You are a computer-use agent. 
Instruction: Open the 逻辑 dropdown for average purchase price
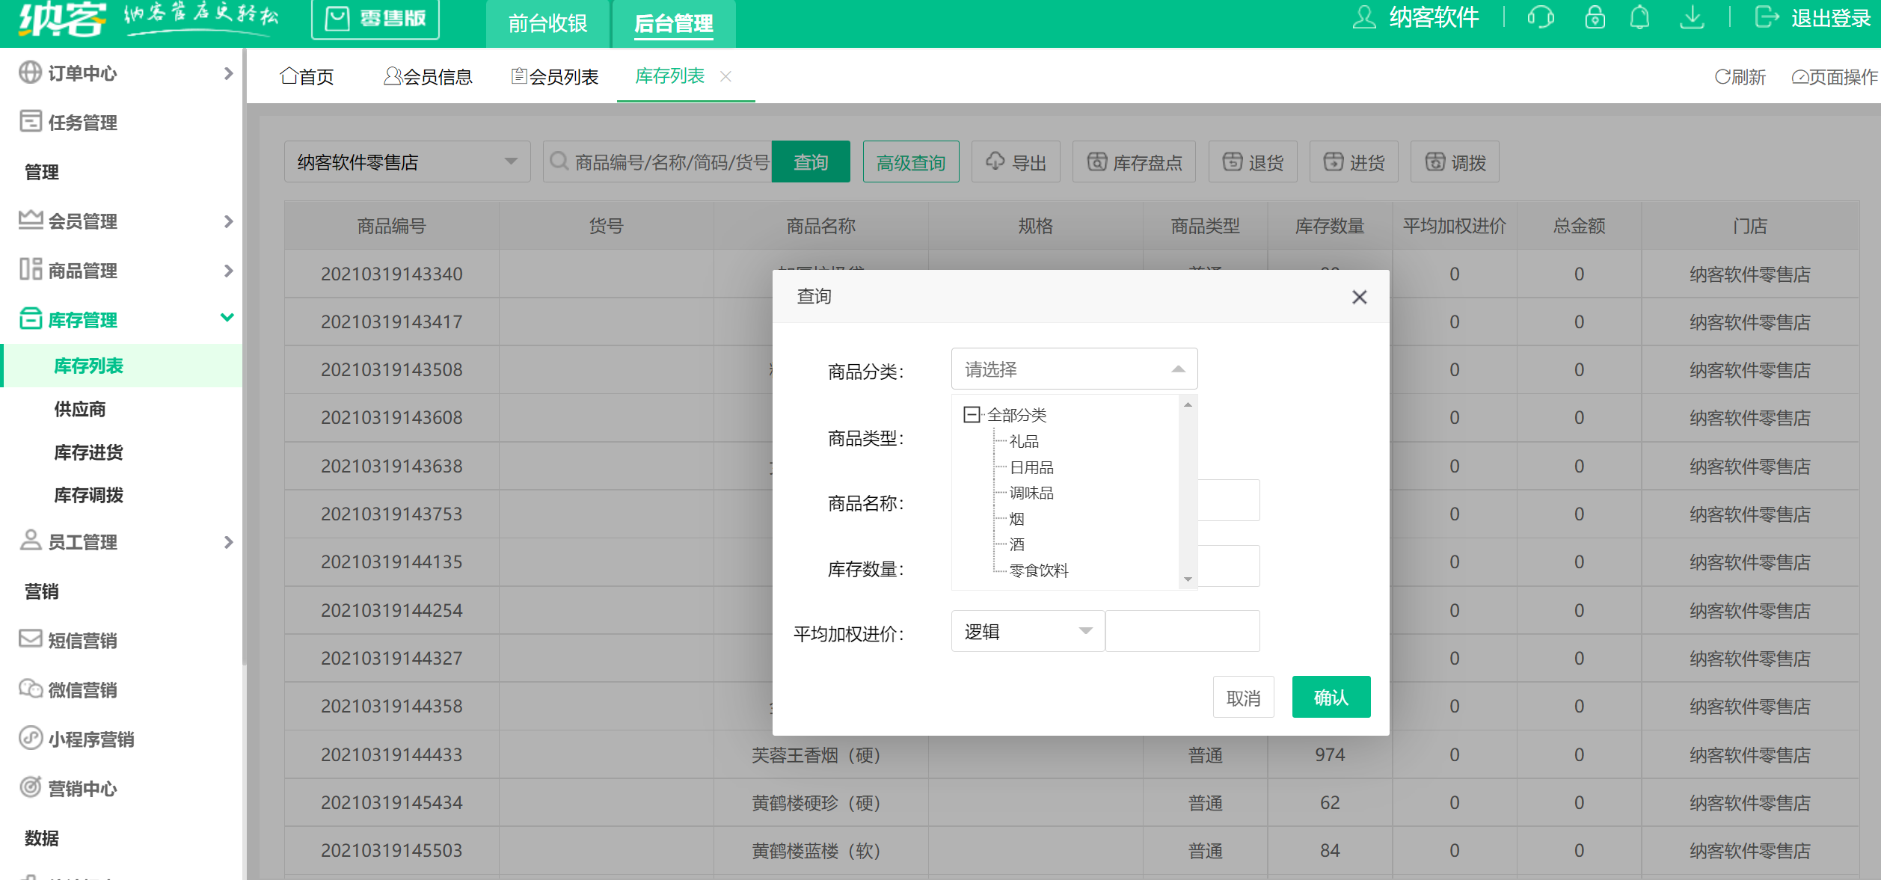[1027, 630]
